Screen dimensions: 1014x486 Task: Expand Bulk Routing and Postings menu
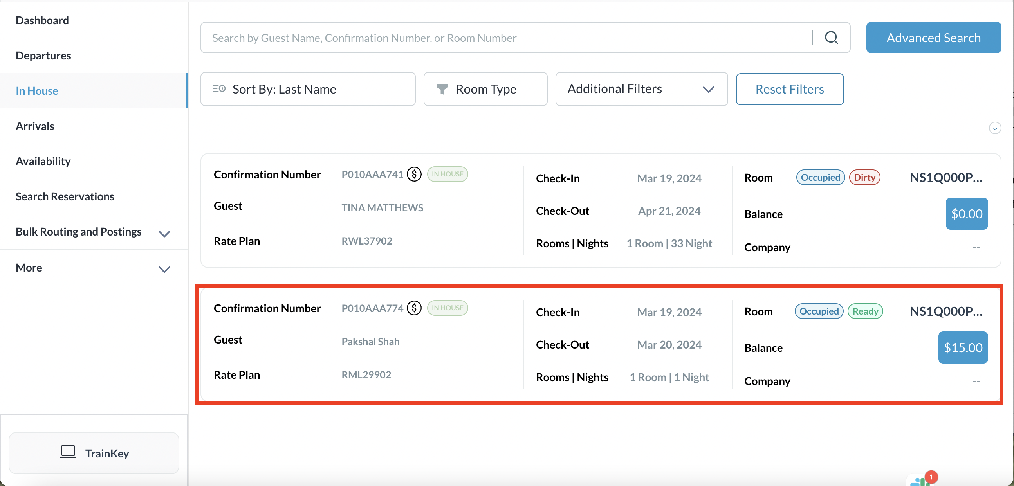[164, 233]
